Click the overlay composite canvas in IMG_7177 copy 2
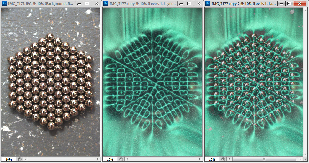309x163 pixels. [x=254, y=82]
